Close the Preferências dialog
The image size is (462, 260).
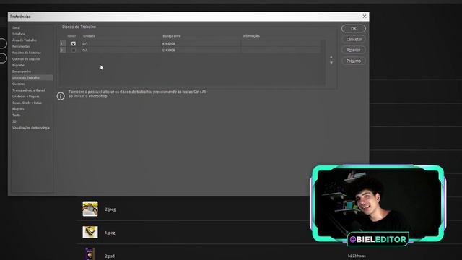[365, 17]
